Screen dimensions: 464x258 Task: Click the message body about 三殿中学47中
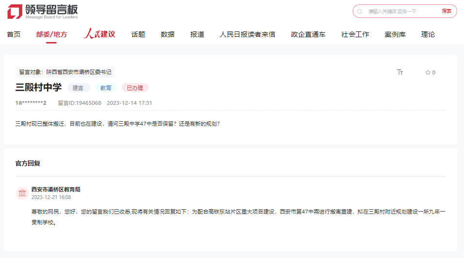point(118,124)
